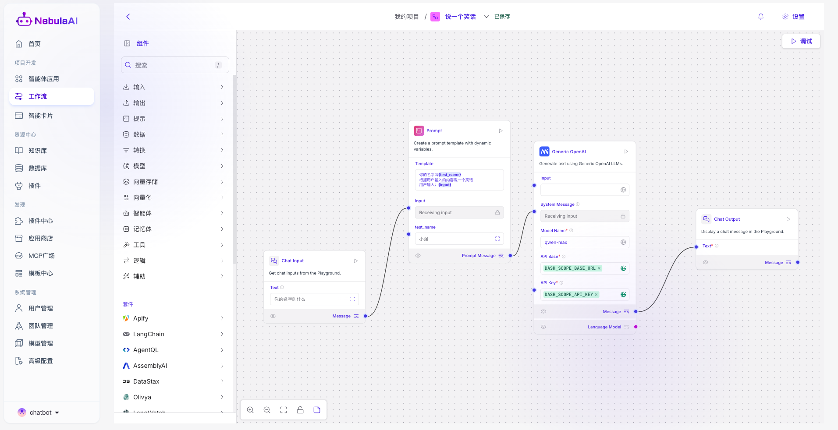Toggle Language Model output visibility eye

[x=543, y=327]
